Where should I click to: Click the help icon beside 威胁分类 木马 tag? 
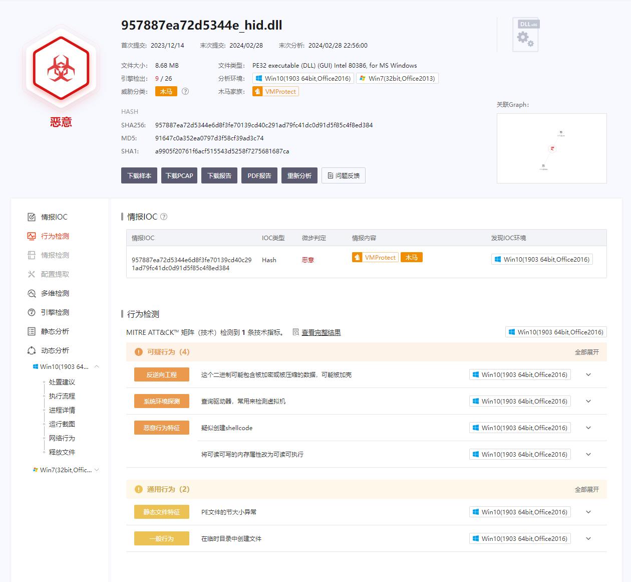pos(185,92)
